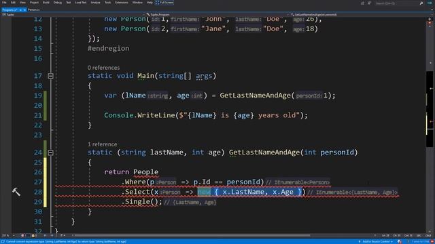Click 'Main' method name on line 17
The width and height of the screenshot is (435, 244).
pos(145,75)
